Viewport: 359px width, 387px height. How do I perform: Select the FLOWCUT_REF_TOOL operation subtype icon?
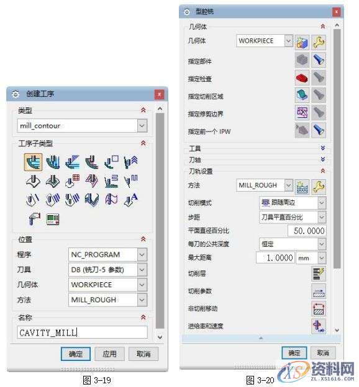[72, 200]
